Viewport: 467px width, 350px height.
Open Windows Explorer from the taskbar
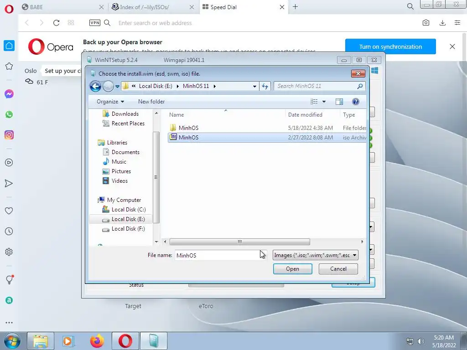(41, 341)
